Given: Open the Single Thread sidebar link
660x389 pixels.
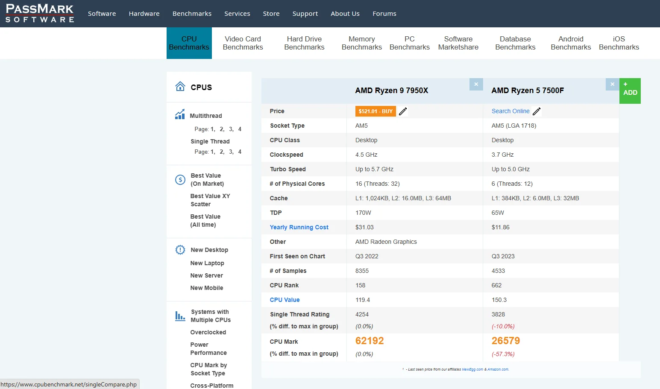Looking at the screenshot, I should [x=210, y=141].
